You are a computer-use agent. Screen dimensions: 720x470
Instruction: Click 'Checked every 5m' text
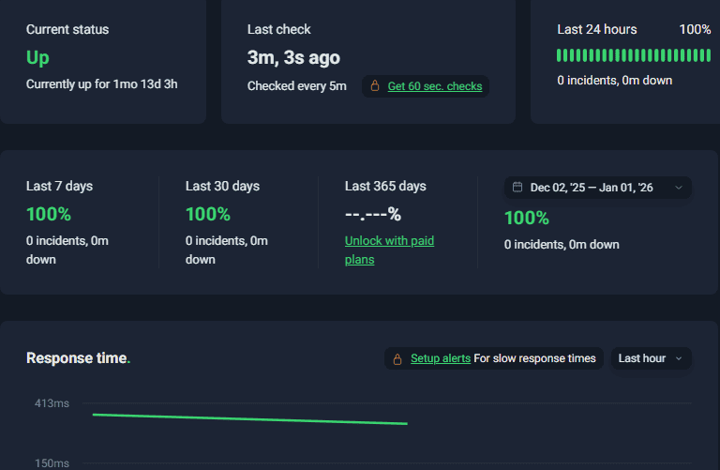296,86
